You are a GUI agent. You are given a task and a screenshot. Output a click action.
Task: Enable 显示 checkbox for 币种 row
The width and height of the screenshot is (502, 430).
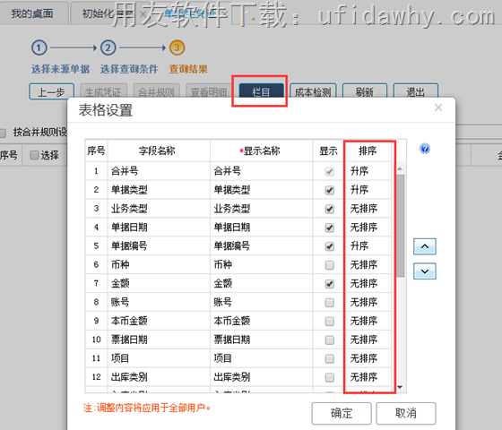pyautogui.click(x=330, y=265)
